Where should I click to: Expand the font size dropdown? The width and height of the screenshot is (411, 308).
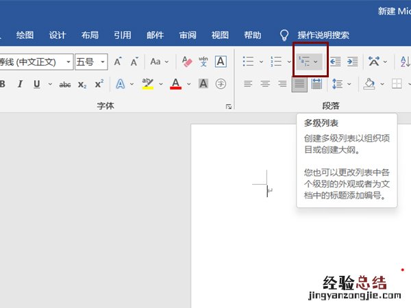tap(103, 62)
